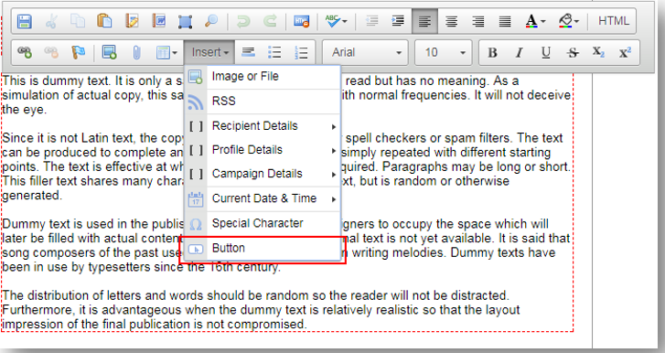Expand the Recipient Details submenu arrow
The image size is (665, 353).
(x=334, y=127)
